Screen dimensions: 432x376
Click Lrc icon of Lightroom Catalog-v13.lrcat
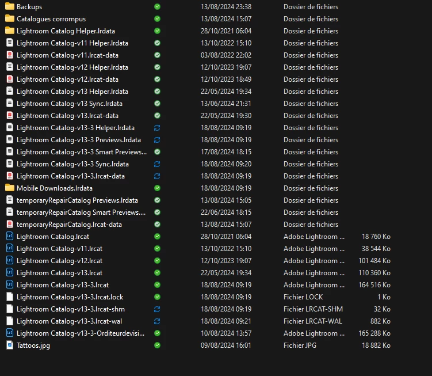tap(10, 273)
